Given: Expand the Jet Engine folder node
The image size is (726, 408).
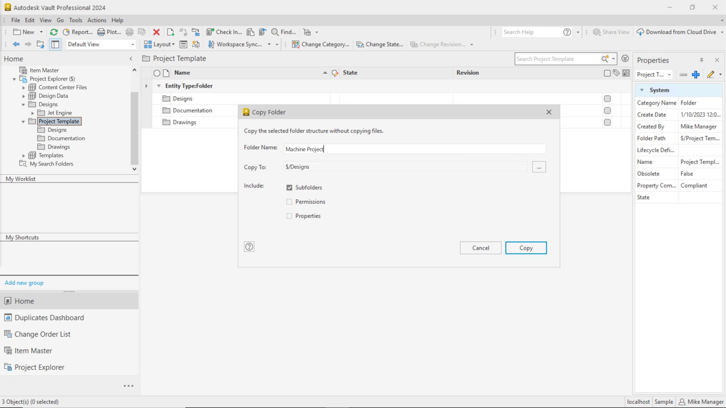Looking at the screenshot, I should (x=33, y=113).
